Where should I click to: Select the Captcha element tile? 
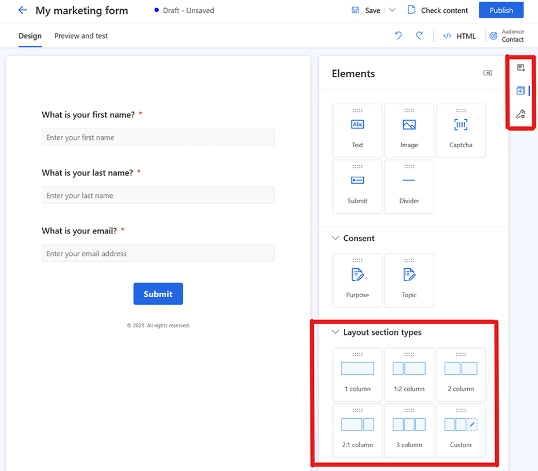(x=460, y=131)
